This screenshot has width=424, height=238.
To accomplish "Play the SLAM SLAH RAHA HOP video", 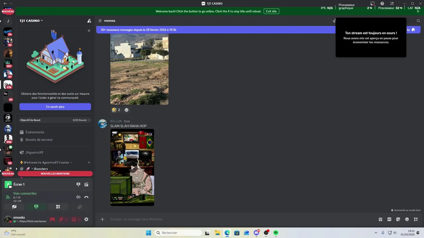I will click(132, 167).
